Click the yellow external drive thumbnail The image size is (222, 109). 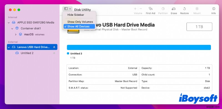[73, 31]
